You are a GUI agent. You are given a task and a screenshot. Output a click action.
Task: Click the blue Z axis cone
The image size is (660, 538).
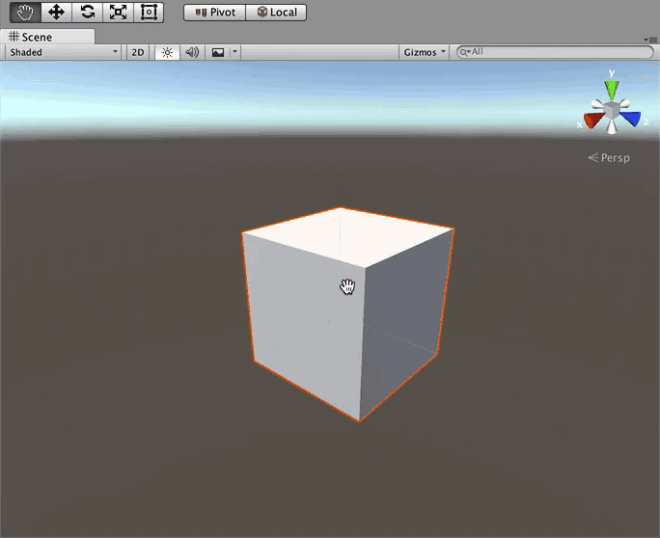[631, 119]
